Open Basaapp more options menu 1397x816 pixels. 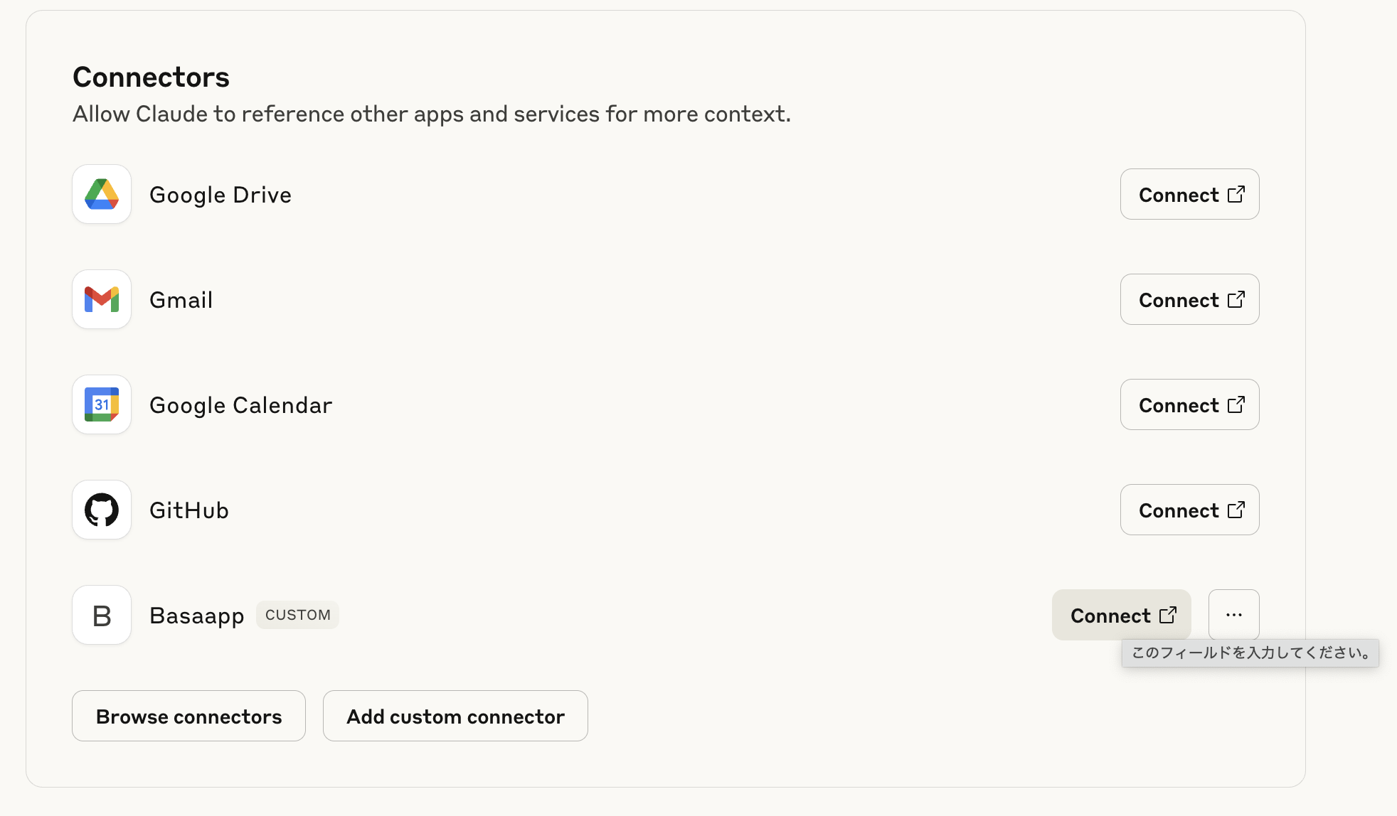point(1233,615)
